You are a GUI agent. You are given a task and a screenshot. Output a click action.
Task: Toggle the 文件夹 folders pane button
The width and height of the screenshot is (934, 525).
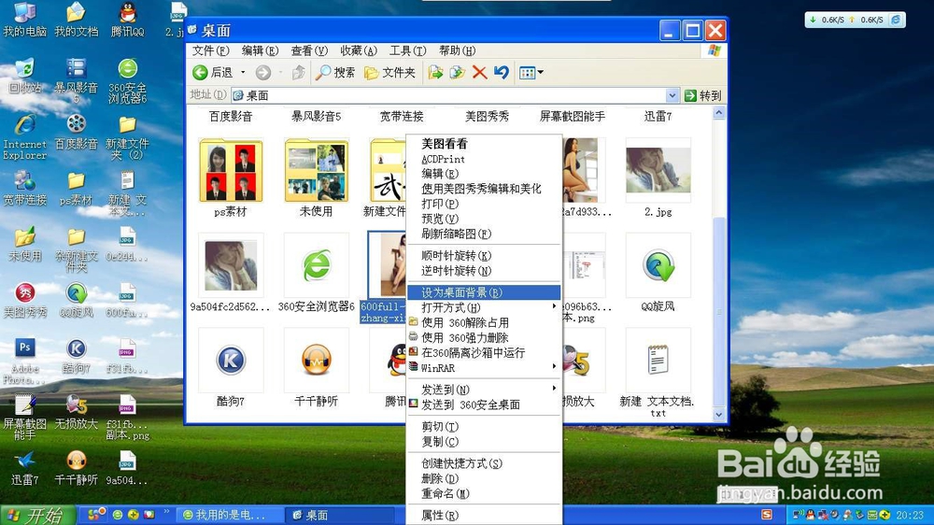[389, 73]
